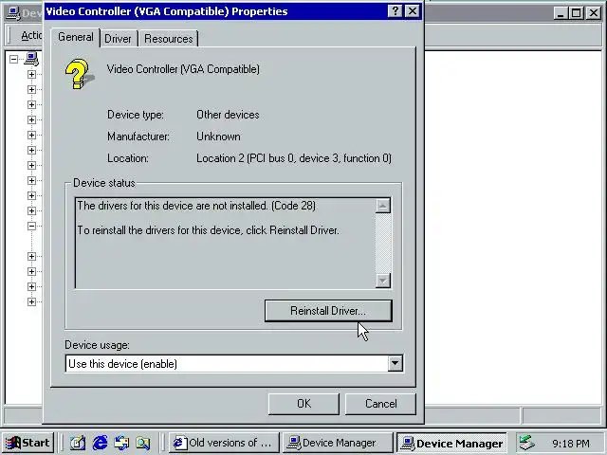The width and height of the screenshot is (607, 455).
Task: Maximize the Device Manager window
Action: point(576,13)
